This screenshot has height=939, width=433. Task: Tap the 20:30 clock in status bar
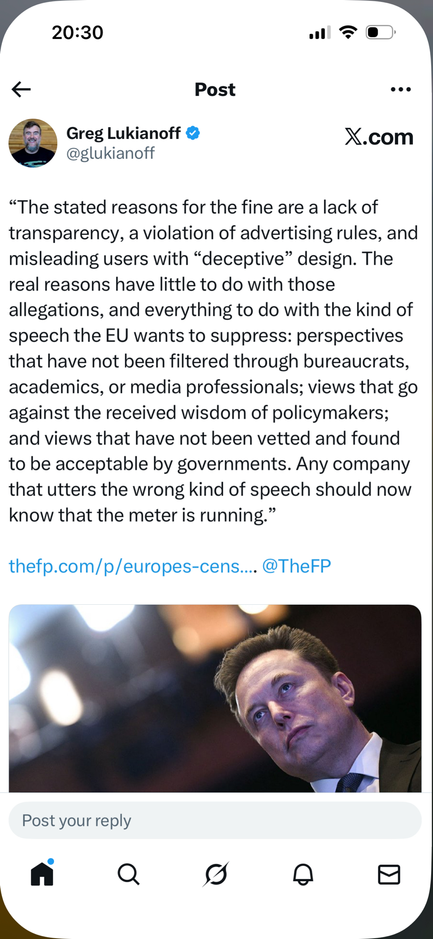click(x=77, y=32)
